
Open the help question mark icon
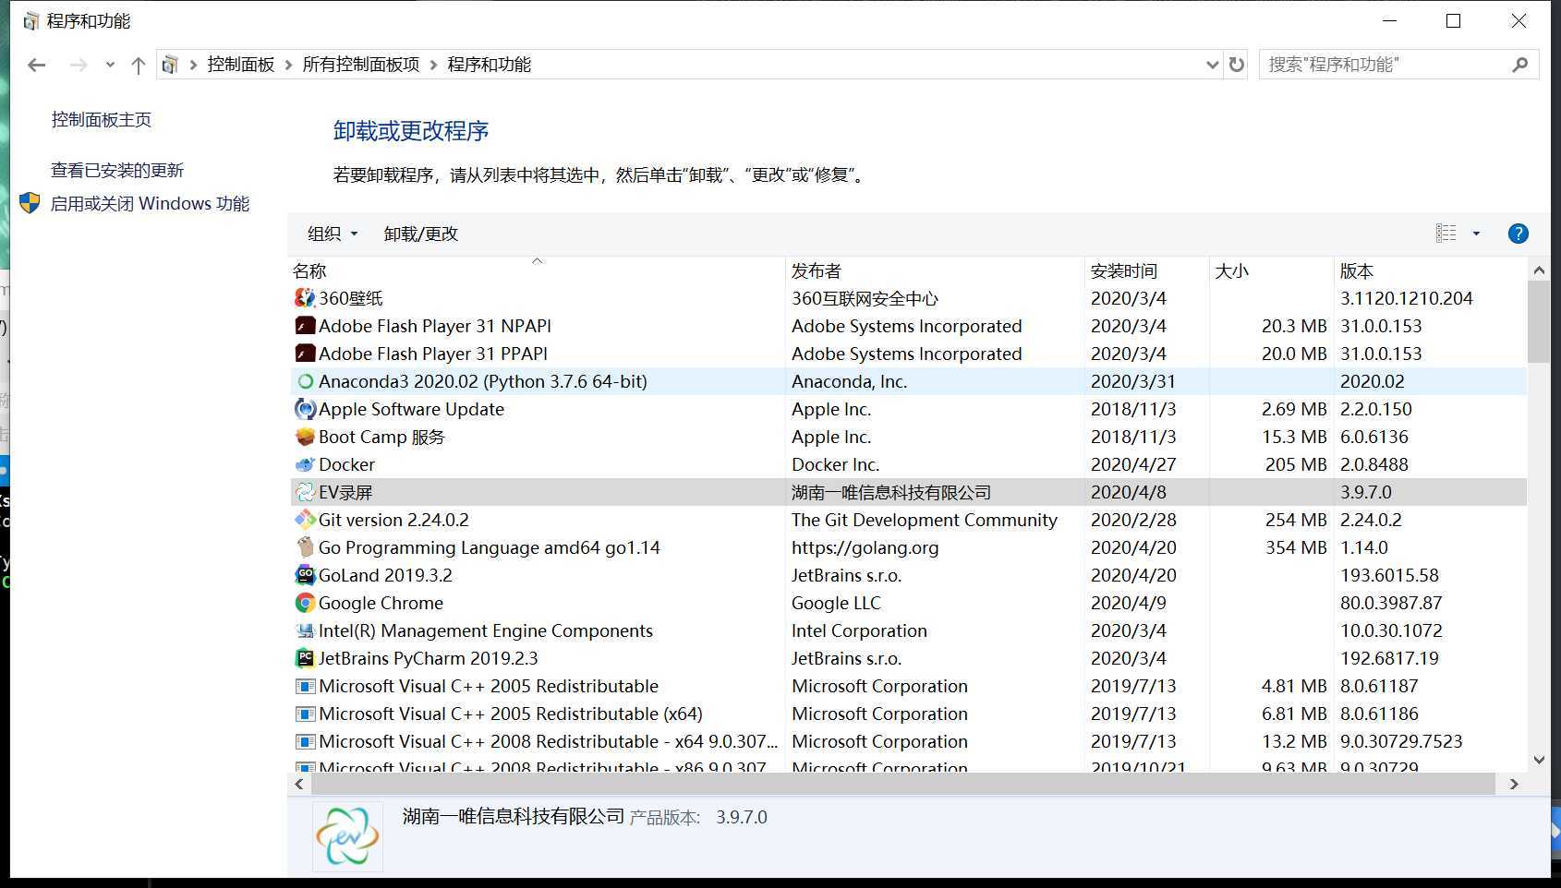(1518, 234)
